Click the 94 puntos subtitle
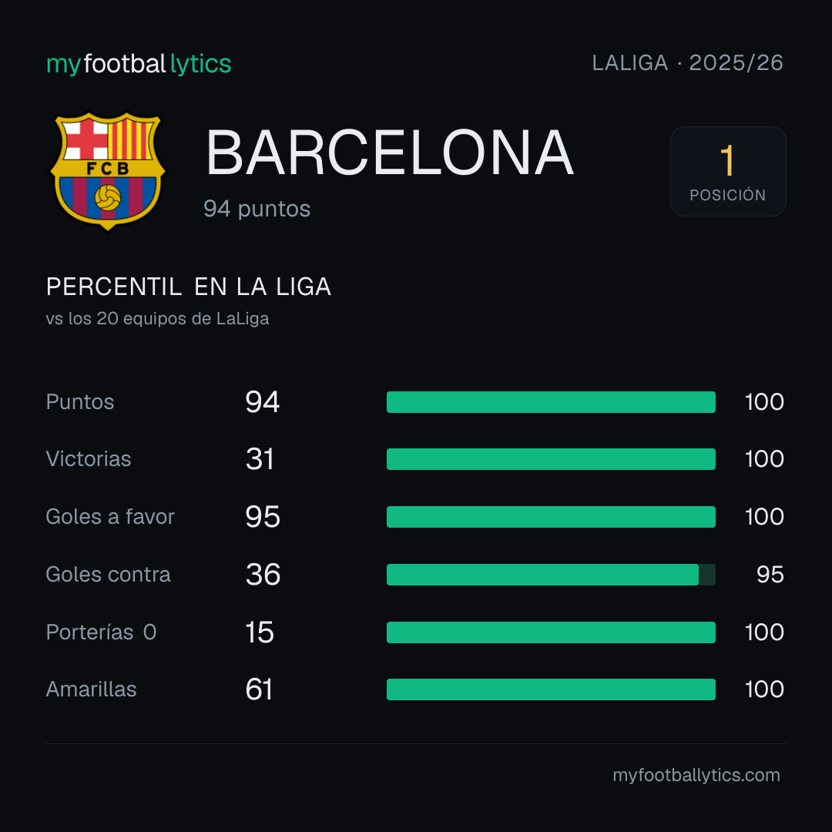Screen dimensions: 832x832 tap(257, 209)
